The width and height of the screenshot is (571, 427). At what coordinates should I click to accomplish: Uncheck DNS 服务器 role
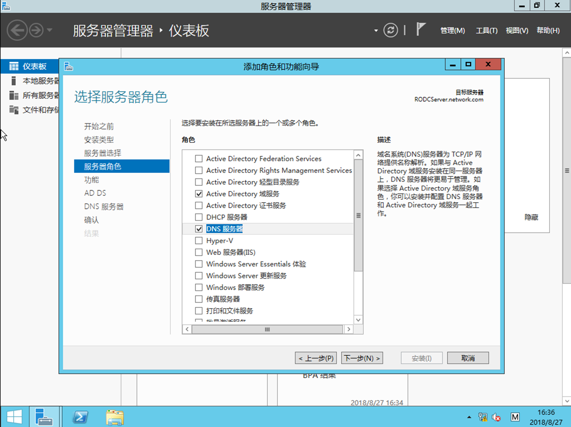pyautogui.click(x=199, y=229)
